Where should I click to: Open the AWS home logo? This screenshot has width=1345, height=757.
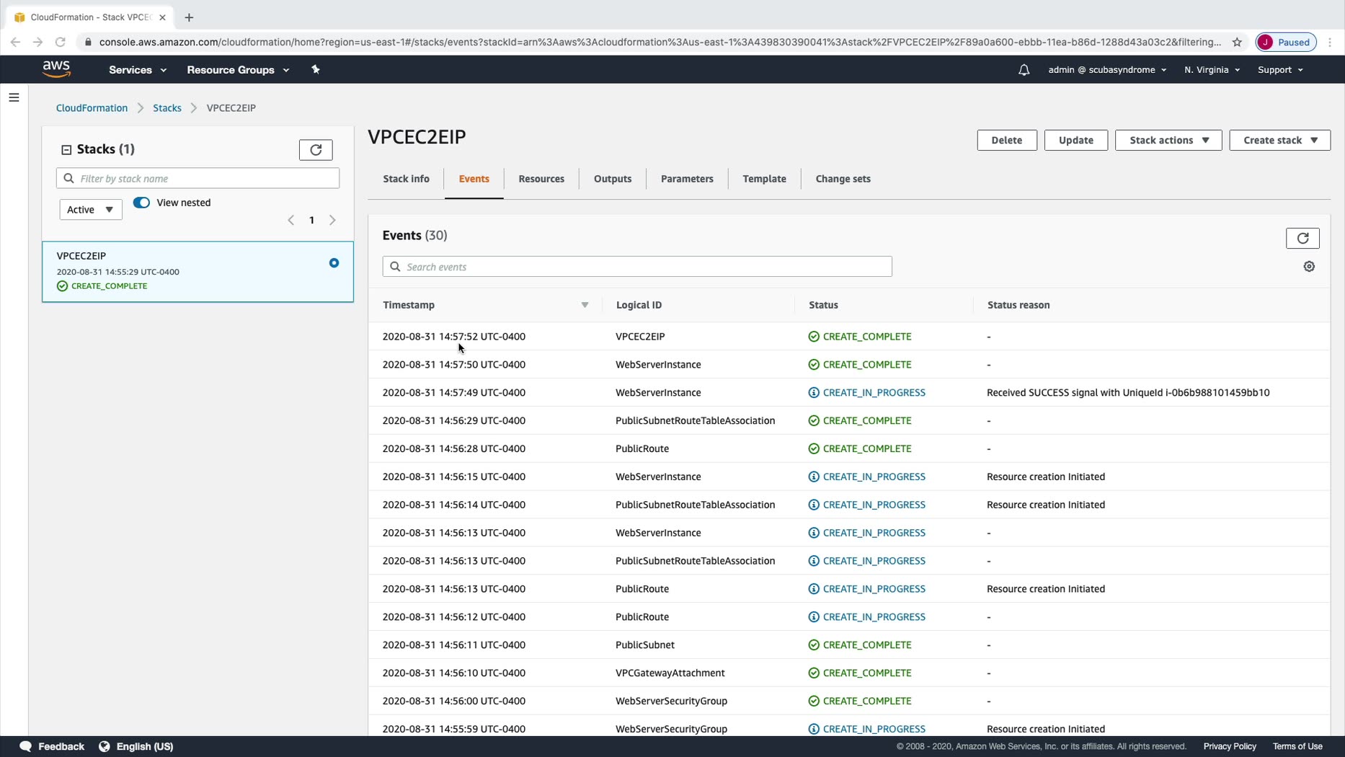56,69
